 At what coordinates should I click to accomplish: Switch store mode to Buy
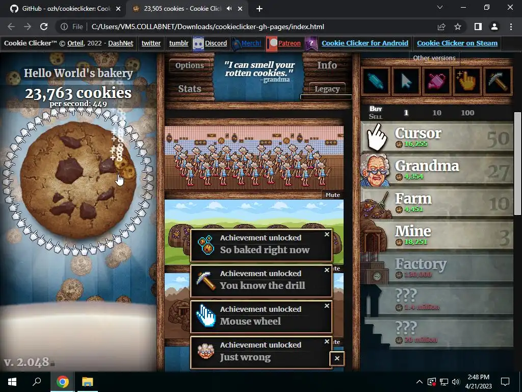(x=376, y=109)
